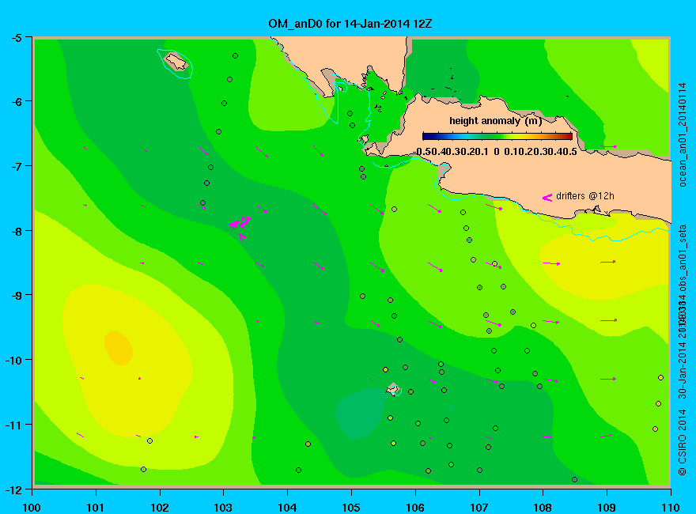Click the x-axis label "100"
The height and width of the screenshot is (514, 696).
click(x=32, y=508)
